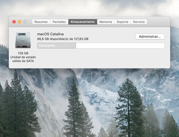Switch to the Pantallas tab
The width and height of the screenshot is (179, 137).
[59, 22]
